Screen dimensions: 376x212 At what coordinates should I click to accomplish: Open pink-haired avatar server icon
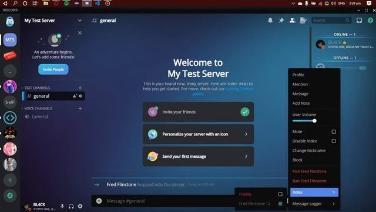(x=10, y=149)
